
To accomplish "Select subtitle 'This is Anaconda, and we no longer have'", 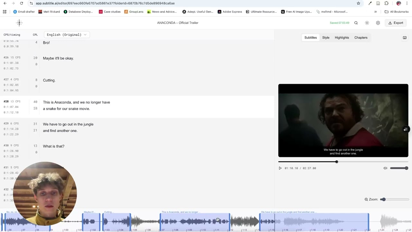I will pos(76,102).
